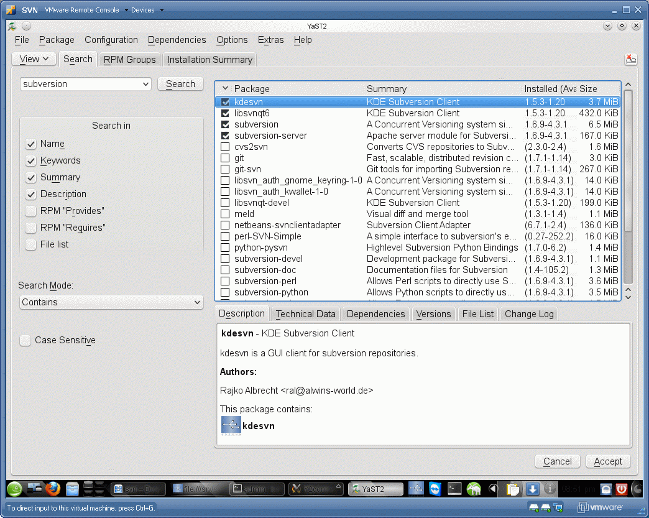Screen dimensions: 649x518
Task: Open the Extras menu
Action: pos(270,40)
